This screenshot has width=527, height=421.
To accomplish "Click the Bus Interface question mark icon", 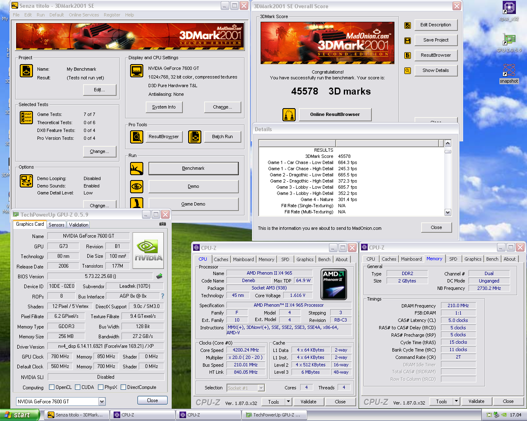I will (162, 296).
